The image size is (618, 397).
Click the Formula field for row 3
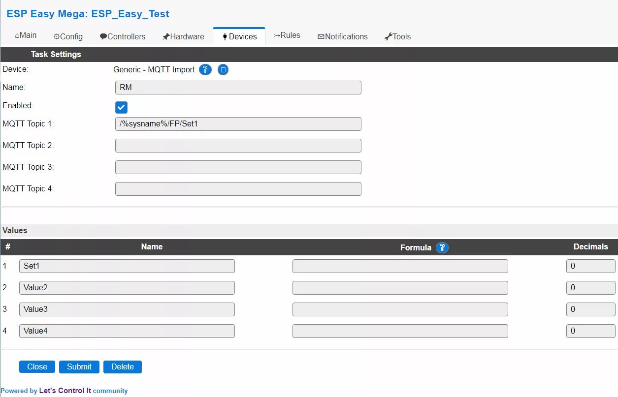[400, 309]
